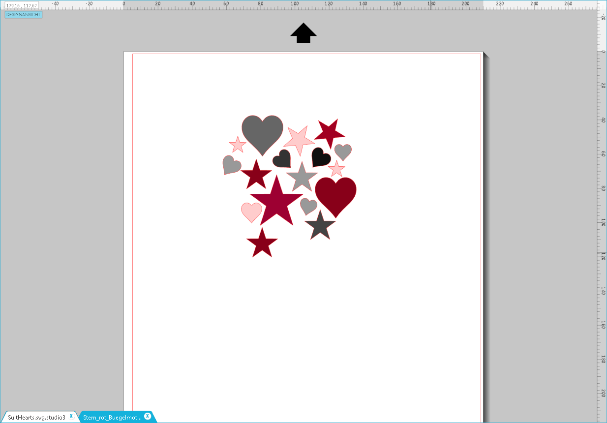This screenshot has width=607, height=423.
Task: Close the Stern_rot_Buegelmot document
Action: point(147,416)
